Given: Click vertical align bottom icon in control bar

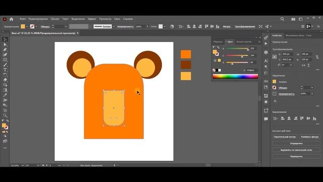Looking at the screenshot, I should (218, 26).
